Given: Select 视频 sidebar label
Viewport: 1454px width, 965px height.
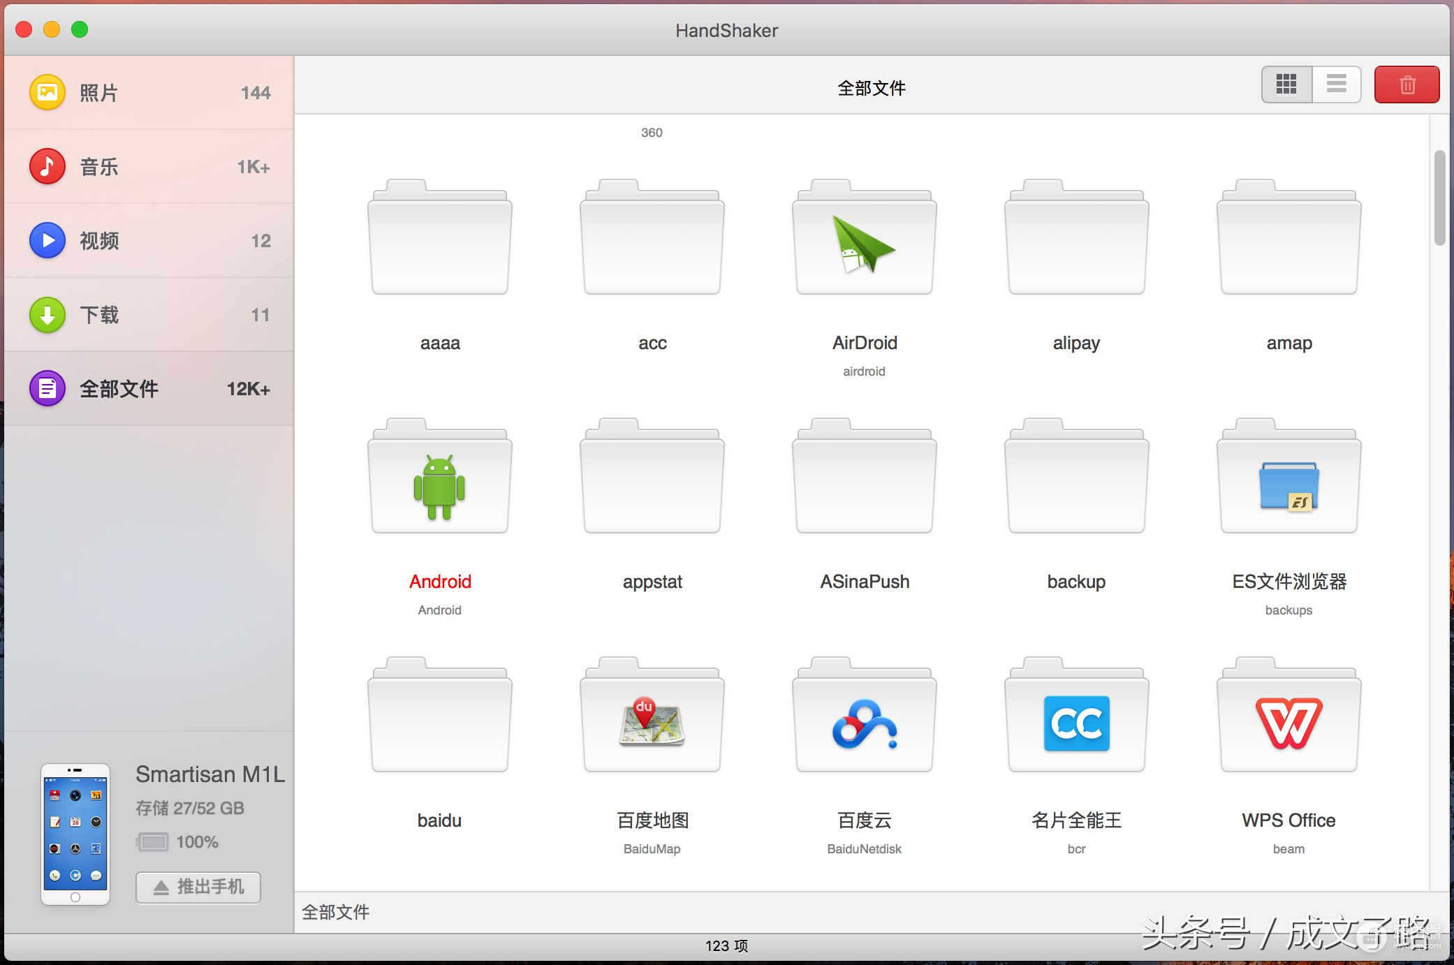Looking at the screenshot, I should pyautogui.click(x=98, y=241).
